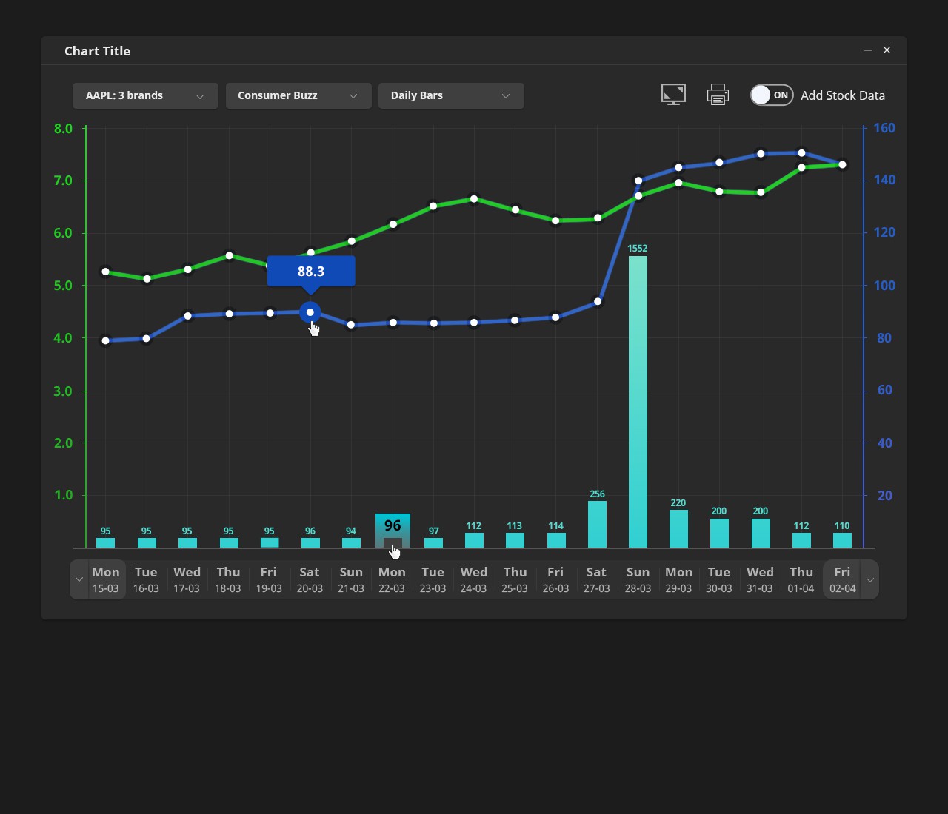Open the AAPL: 3 brands dropdown
Image resolution: width=948 pixels, height=814 pixels.
coord(145,95)
